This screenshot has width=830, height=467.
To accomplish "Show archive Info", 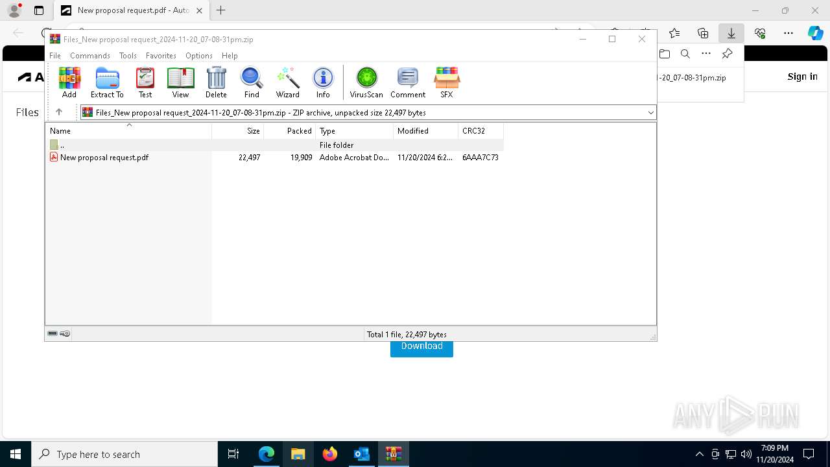I will click(323, 82).
